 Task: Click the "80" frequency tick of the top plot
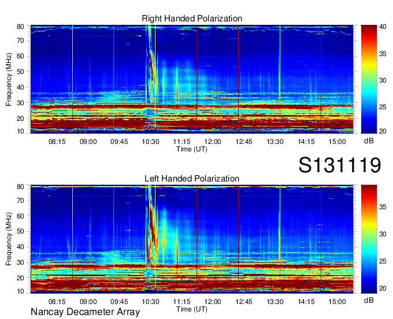[20, 27]
